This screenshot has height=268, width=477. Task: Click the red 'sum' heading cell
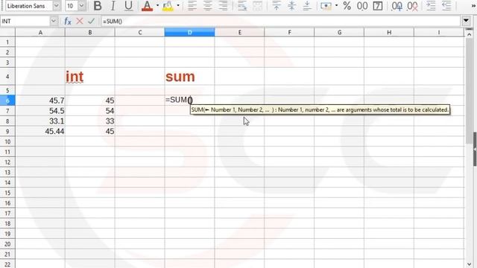click(x=189, y=76)
